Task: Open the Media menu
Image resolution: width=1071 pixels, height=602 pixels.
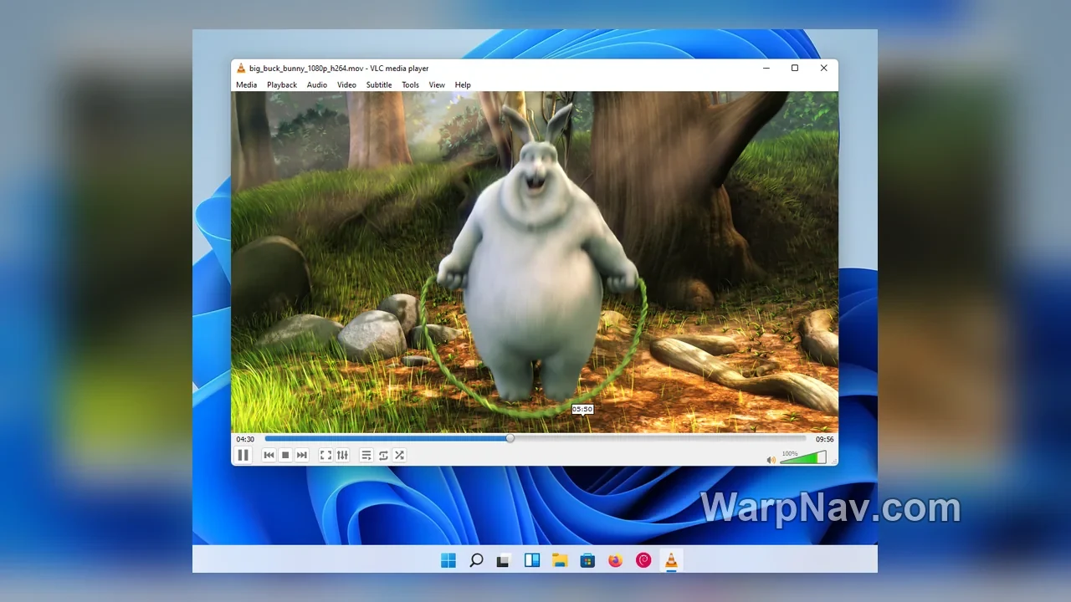Action: coord(246,84)
